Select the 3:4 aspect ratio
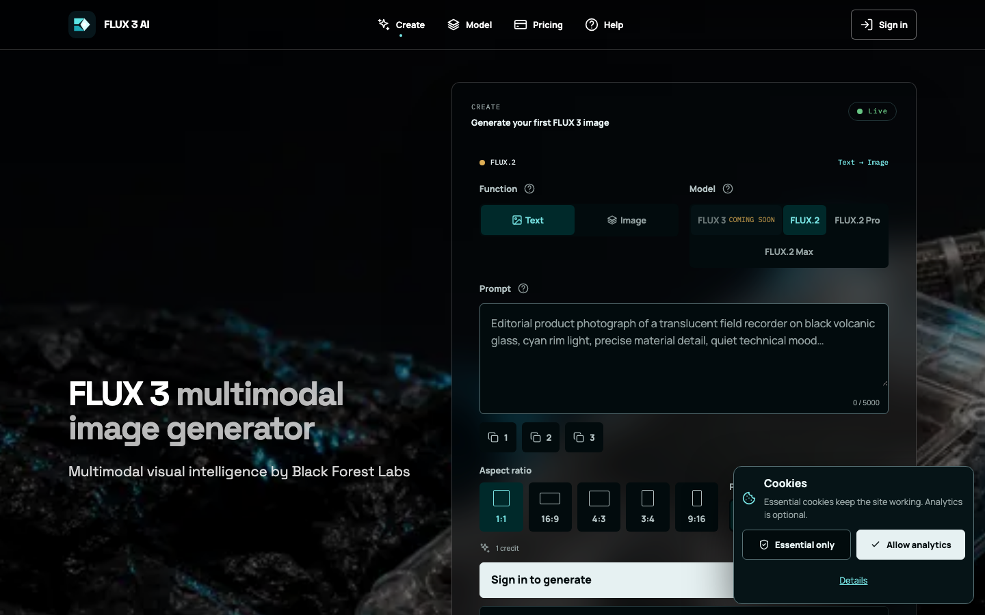985x615 pixels. point(648,507)
